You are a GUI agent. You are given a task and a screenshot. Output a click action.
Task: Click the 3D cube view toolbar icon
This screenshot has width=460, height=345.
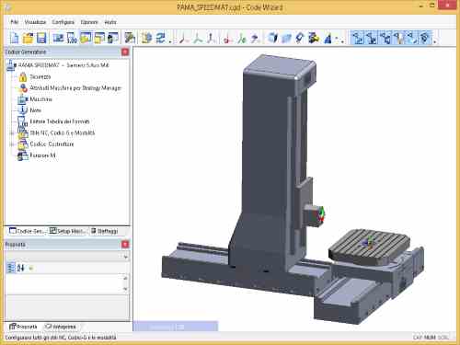point(273,38)
